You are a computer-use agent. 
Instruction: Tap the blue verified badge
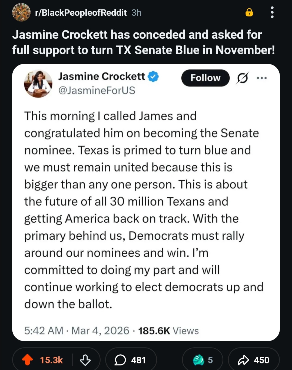[153, 77]
